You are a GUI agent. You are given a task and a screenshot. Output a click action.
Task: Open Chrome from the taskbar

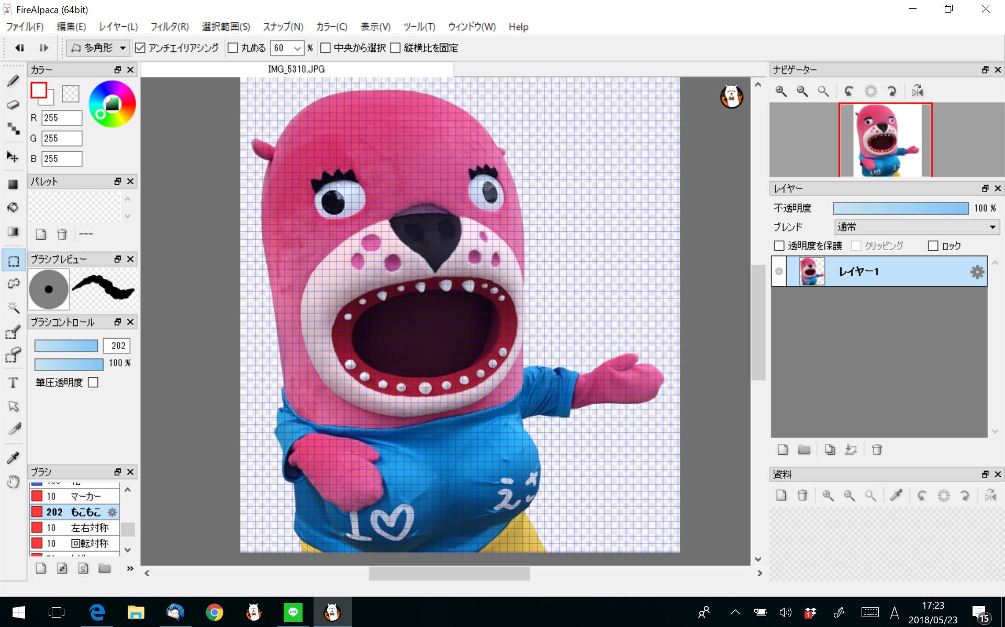pos(214,612)
